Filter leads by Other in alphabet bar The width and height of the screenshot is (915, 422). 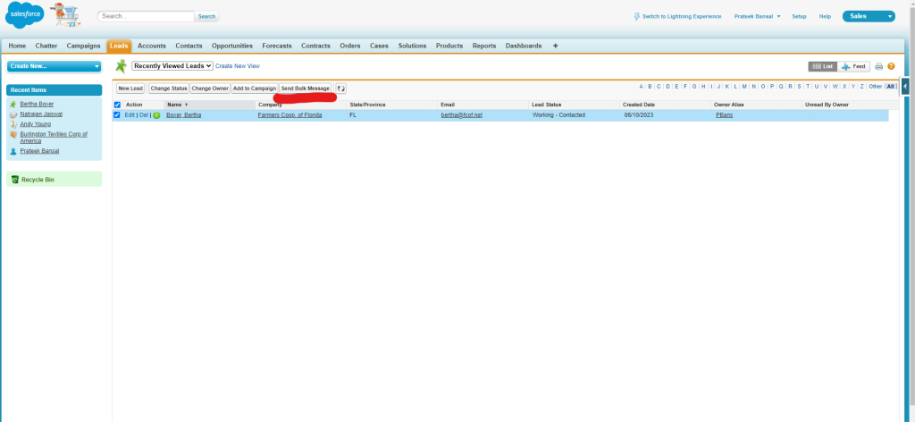(875, 87)
